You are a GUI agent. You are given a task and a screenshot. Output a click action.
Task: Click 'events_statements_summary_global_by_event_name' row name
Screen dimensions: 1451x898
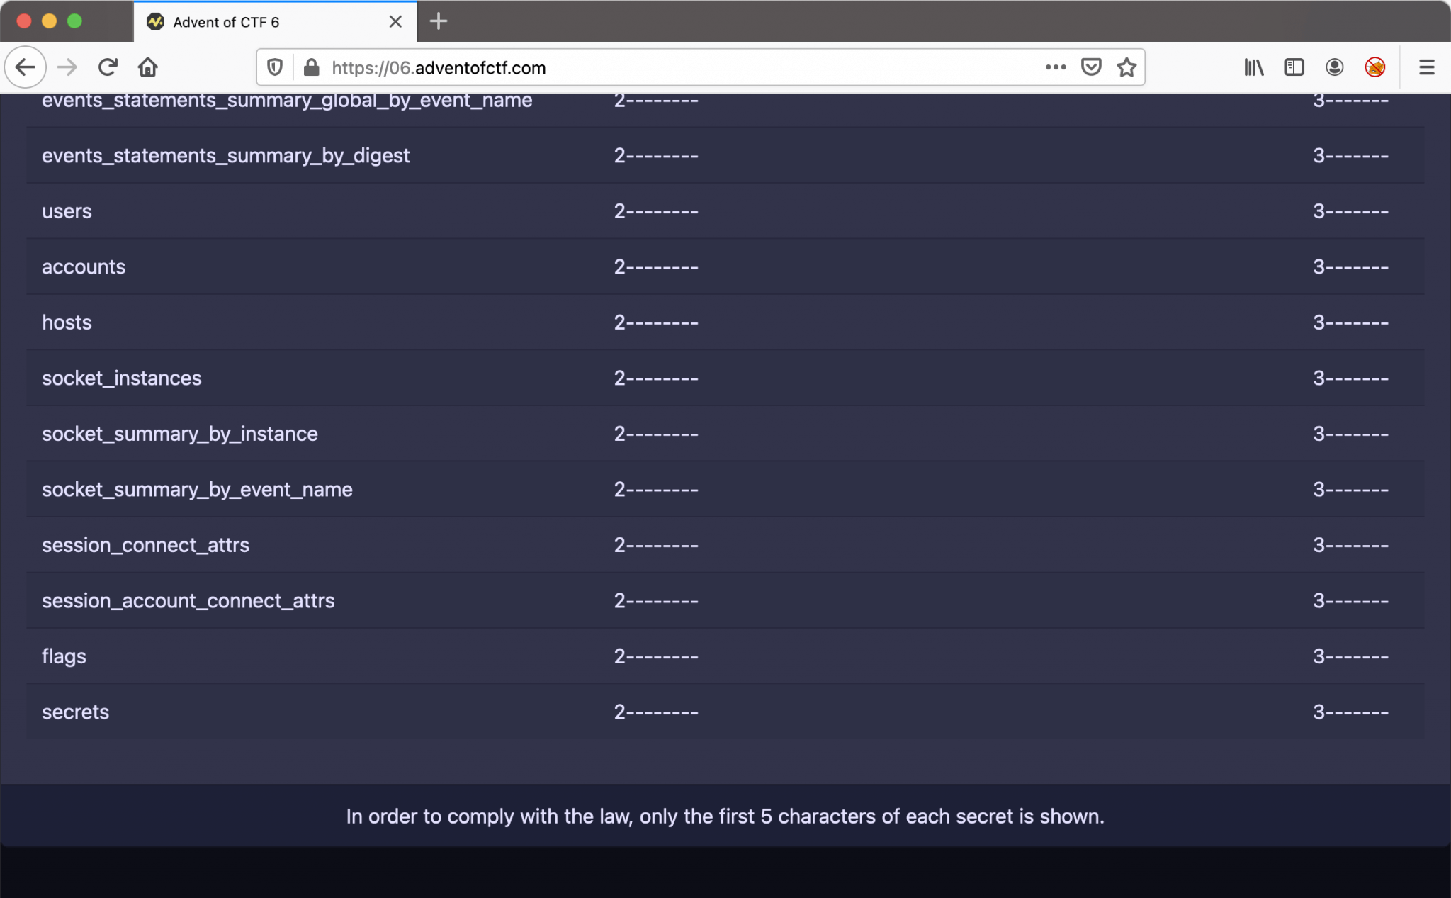287,101
